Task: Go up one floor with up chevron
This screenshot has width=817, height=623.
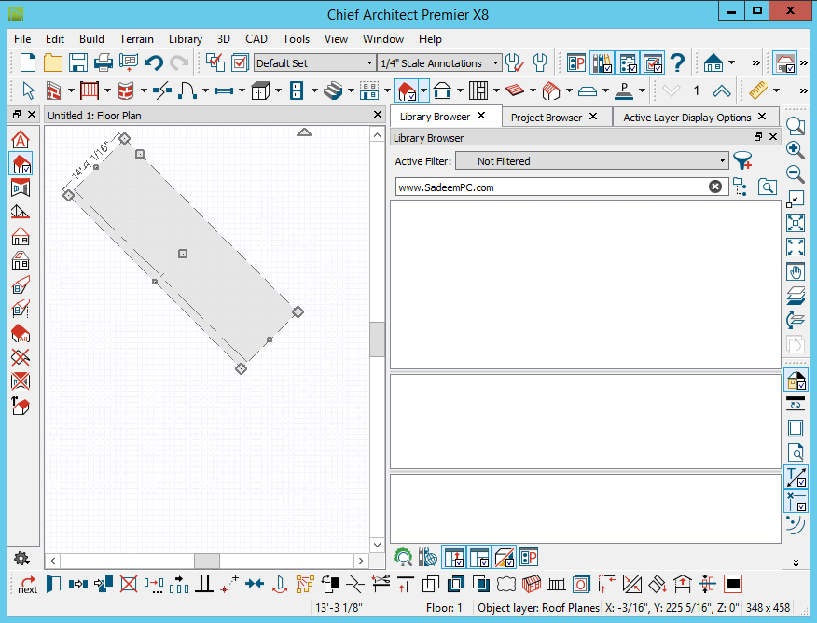Action: [x=722, y=90]
